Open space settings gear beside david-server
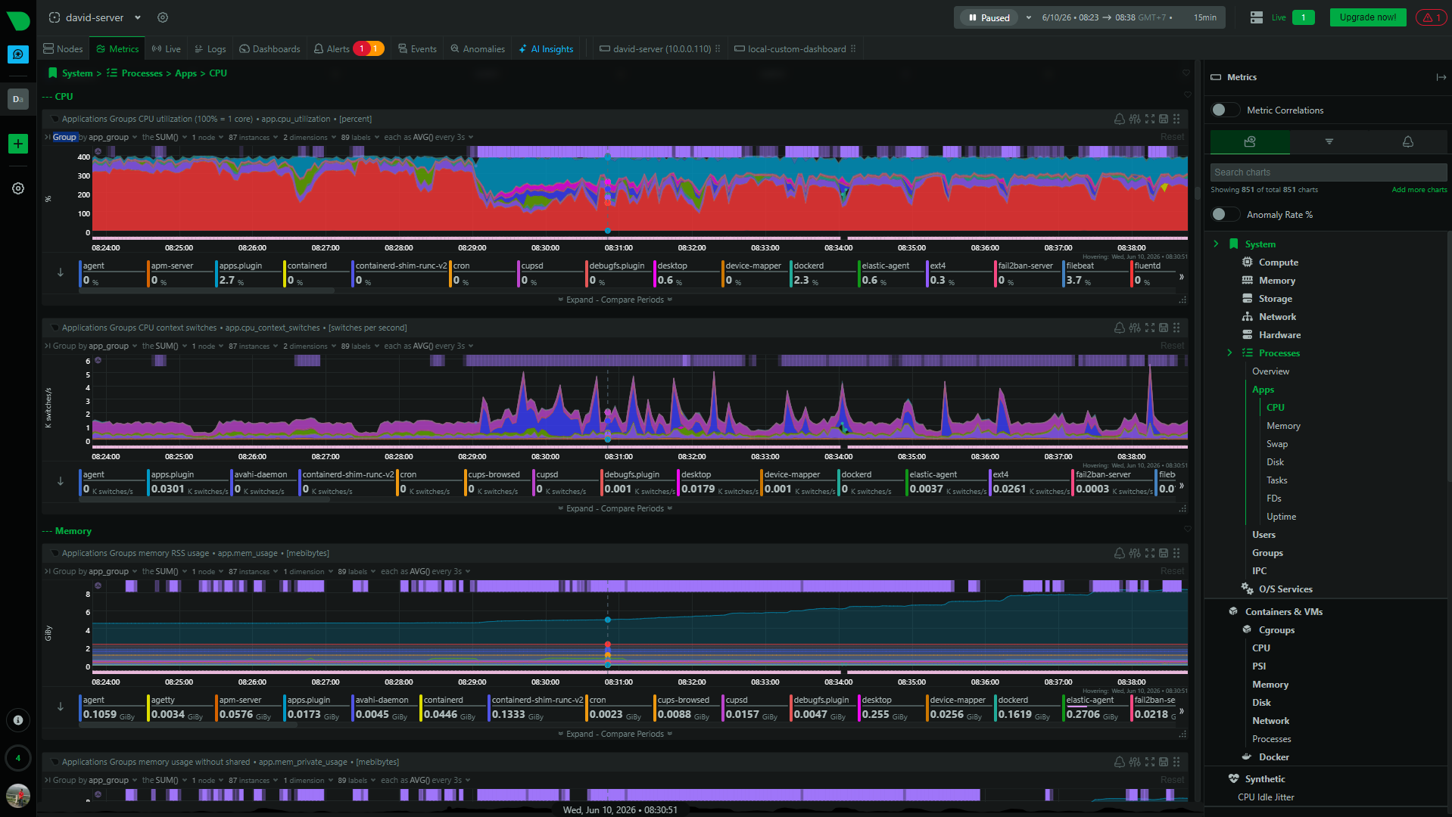Viewport: 1452px width, 817px height. [163, 17]
